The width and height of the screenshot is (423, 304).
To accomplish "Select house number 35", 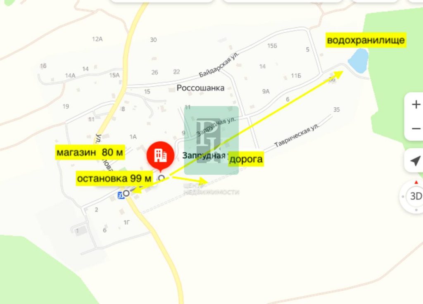I will pos(336,109).
